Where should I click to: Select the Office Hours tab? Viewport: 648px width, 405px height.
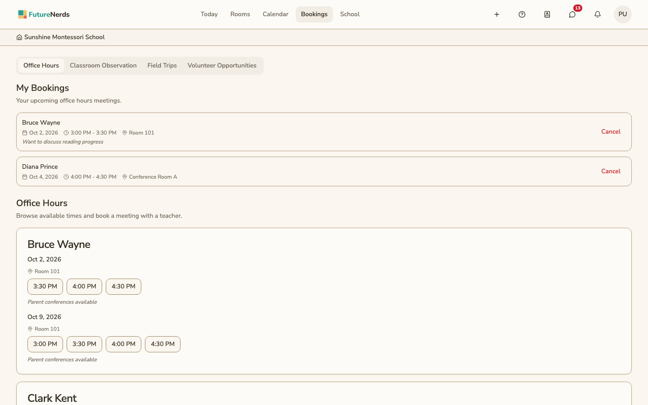pos(41,66)
